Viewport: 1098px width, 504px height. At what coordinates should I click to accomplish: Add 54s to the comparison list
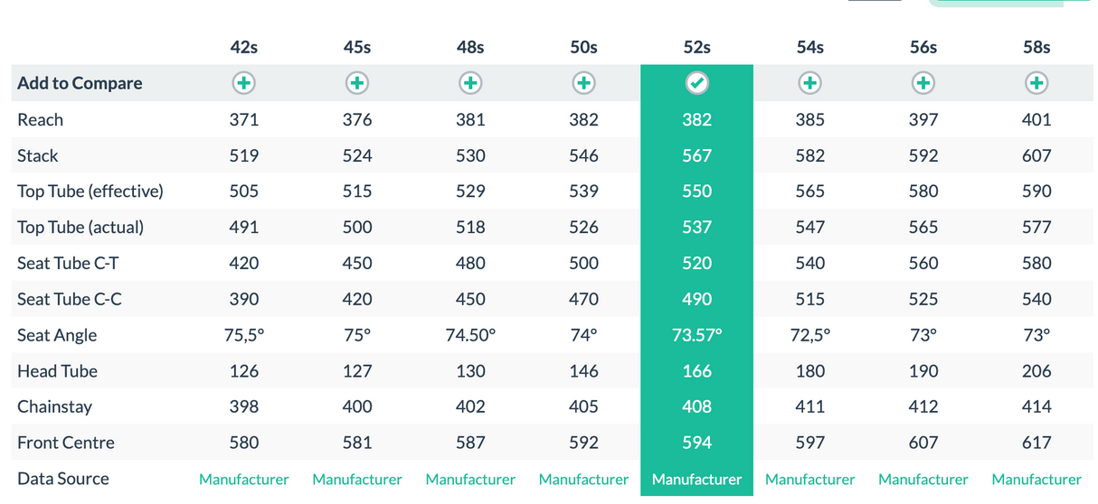810,83
